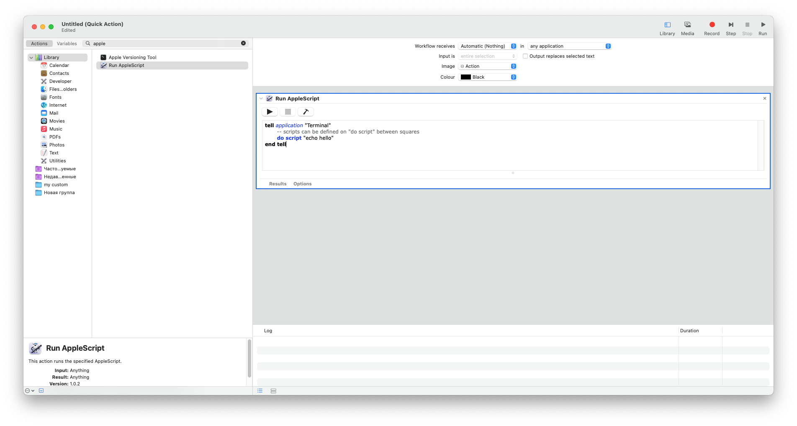Open the action menu in the library footer

tap(29, 390)
